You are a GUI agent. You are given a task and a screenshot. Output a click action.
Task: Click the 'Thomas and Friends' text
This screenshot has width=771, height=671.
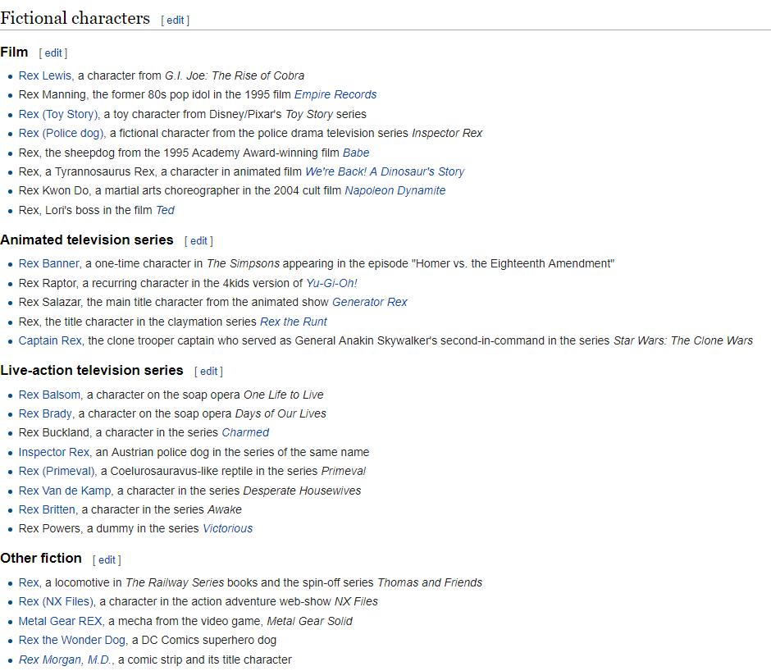tap(430, 583)
